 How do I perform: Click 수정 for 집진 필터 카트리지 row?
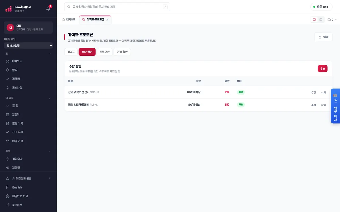313,105
